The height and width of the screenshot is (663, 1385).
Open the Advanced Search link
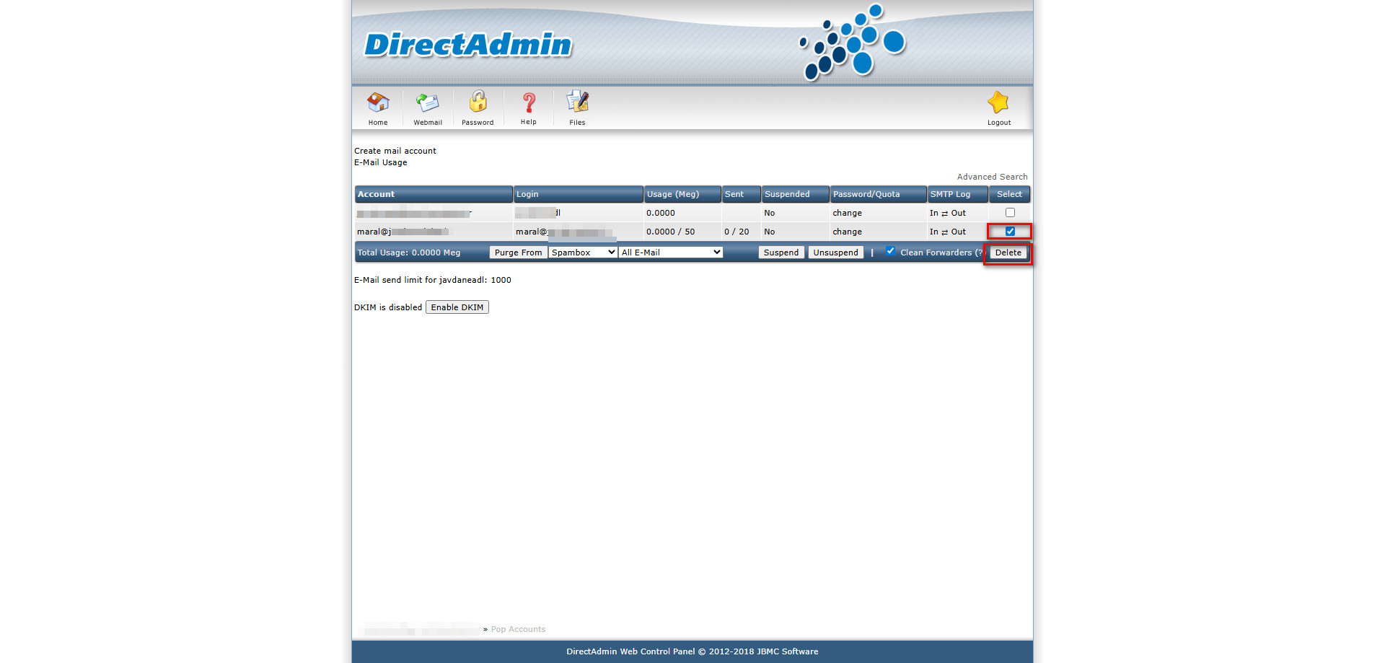[x=992, y=177]
